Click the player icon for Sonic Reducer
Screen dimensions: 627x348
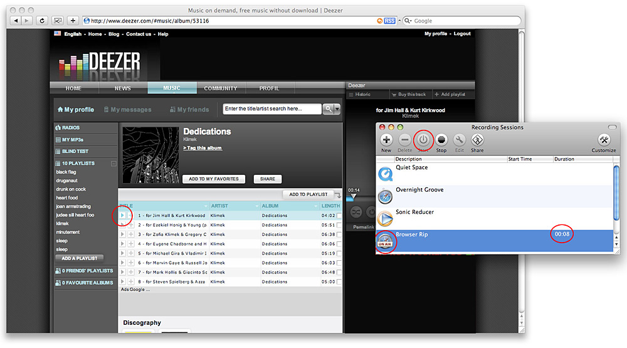pyautogui.click(x=385, y=218)
